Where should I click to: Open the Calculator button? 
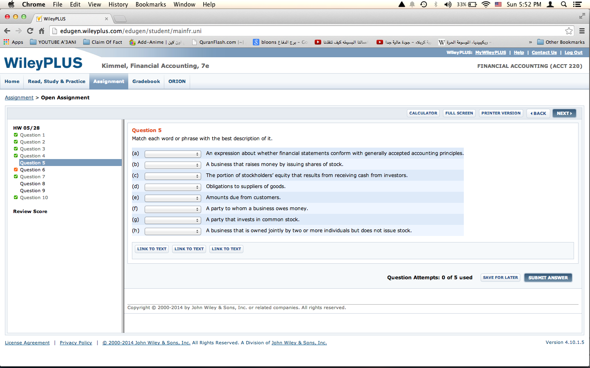[423, 113]
